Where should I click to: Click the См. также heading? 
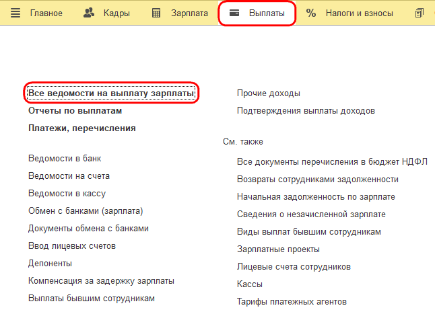(243, 141)
